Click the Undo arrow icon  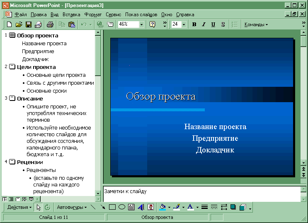(x=84, y=25)
